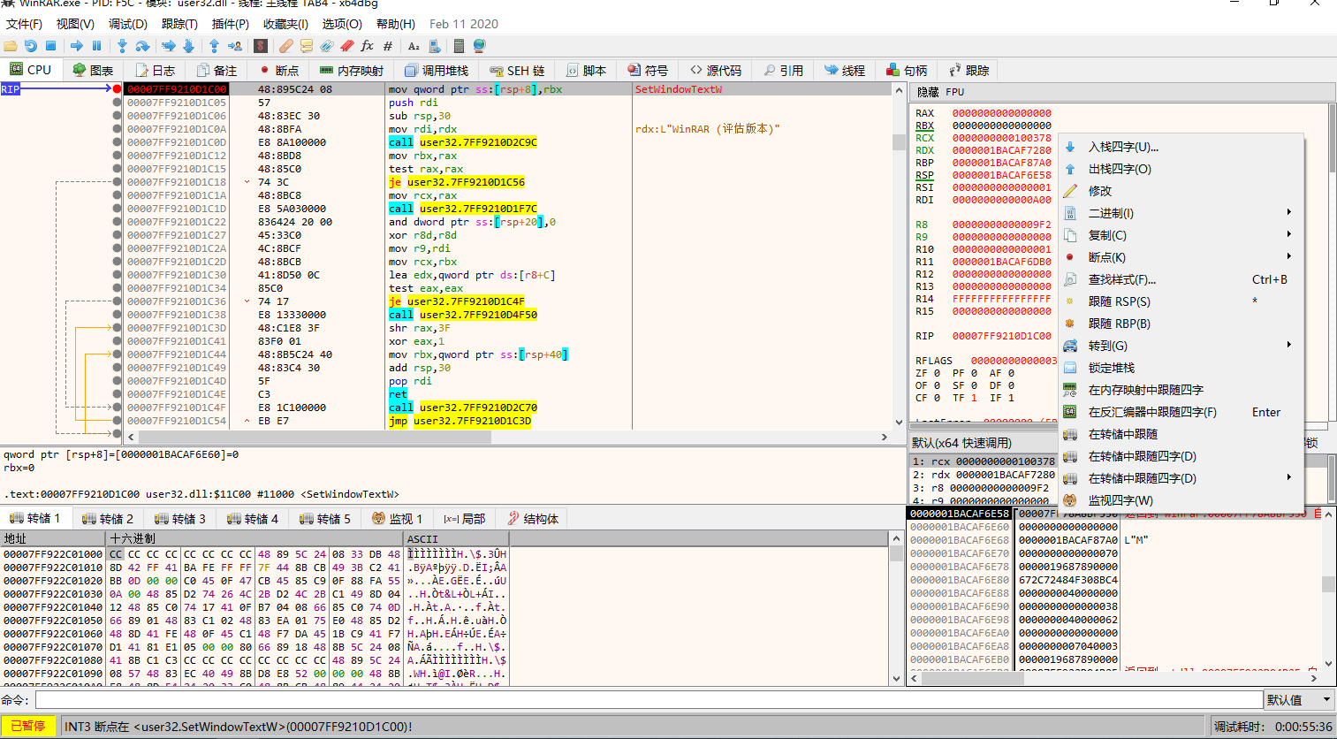The image size is (1337, 739).
Task: Open the SEH 链 tab
Action: click(517, 71)
